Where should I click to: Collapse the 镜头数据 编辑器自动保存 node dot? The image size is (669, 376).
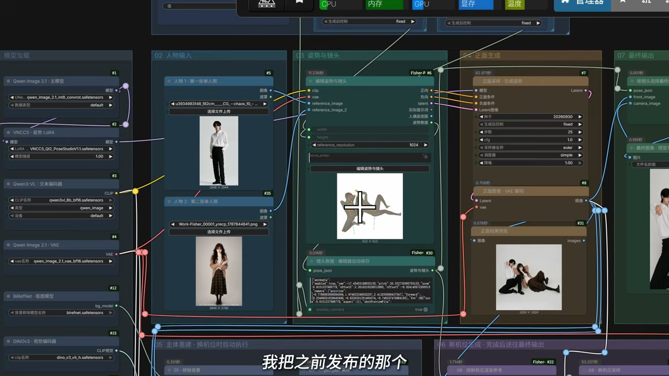pos(312,261)
